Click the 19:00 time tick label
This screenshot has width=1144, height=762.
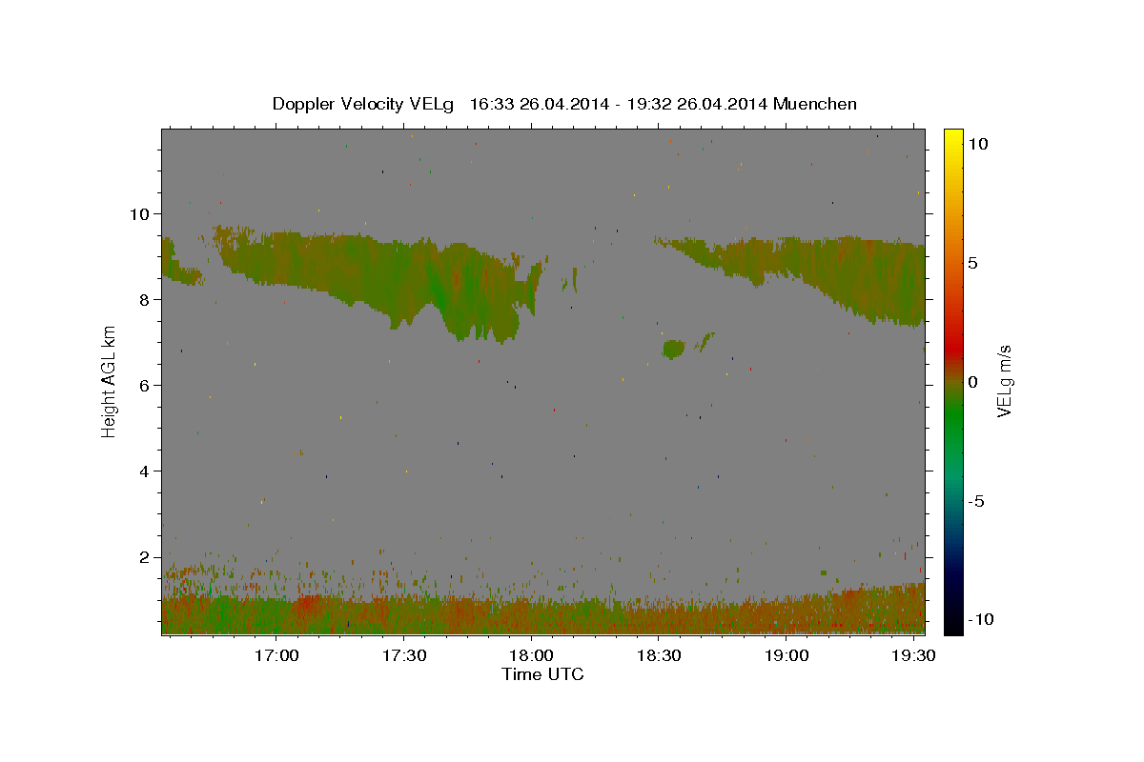click(x=786, y=655)
